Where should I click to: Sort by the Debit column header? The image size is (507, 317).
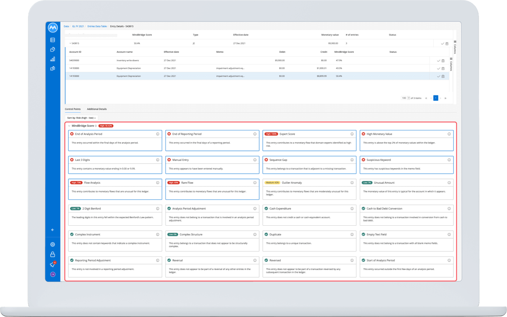282,52
